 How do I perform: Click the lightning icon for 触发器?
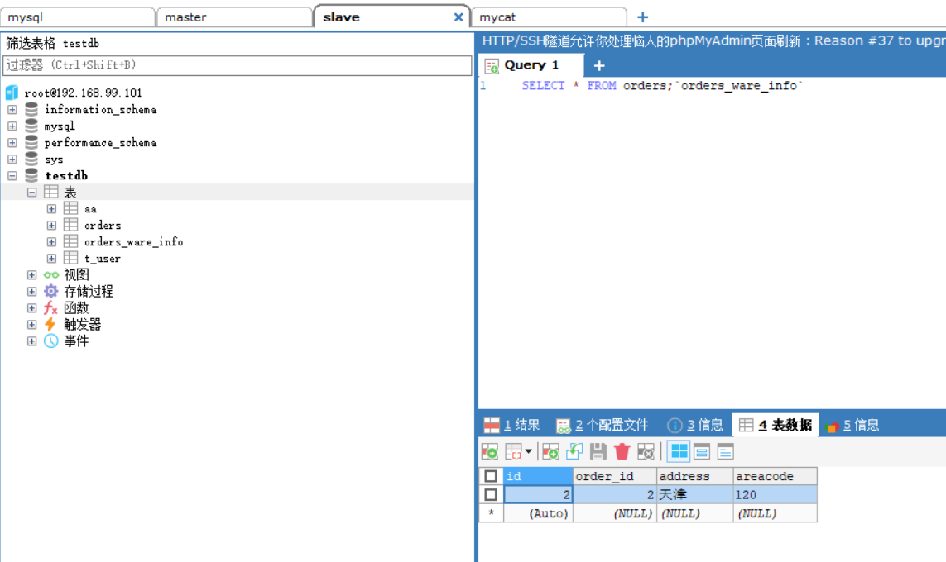(50, 325)
